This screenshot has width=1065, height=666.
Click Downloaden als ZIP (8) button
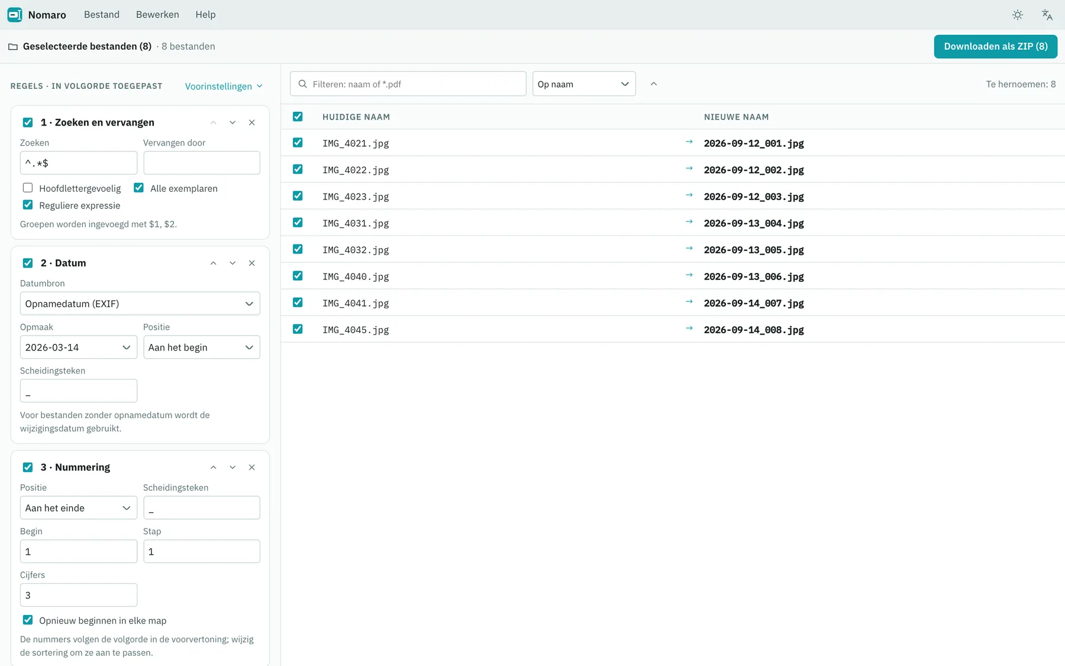pos(995,47)
